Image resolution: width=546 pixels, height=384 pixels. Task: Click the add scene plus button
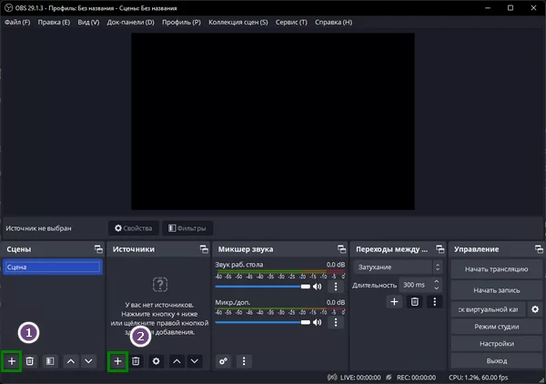tap(12, 361)
